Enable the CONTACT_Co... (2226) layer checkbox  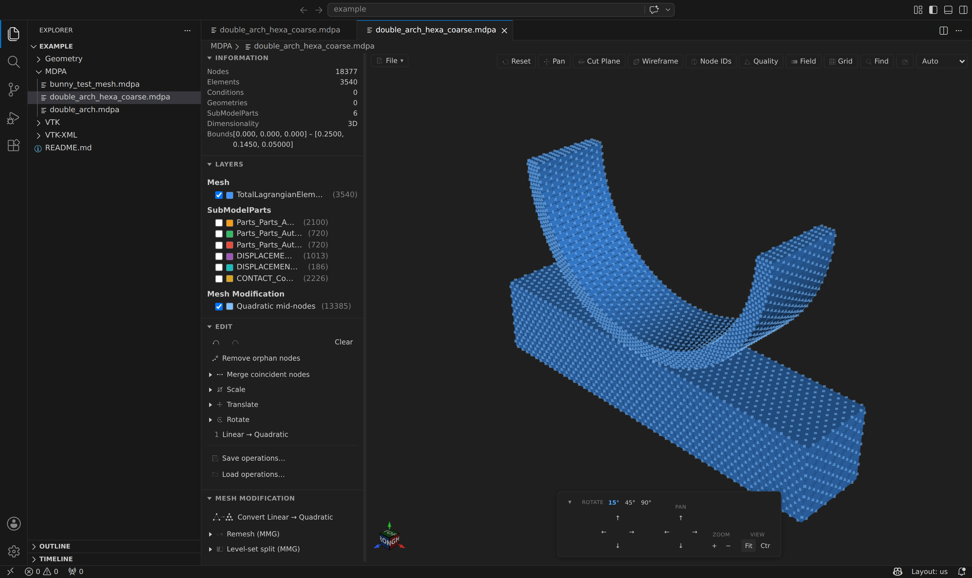coord(219,279)
